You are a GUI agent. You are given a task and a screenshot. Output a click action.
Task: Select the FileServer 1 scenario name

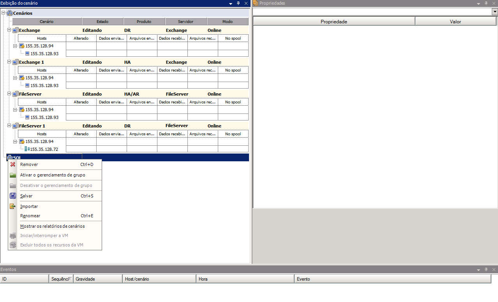pos(32,126)
